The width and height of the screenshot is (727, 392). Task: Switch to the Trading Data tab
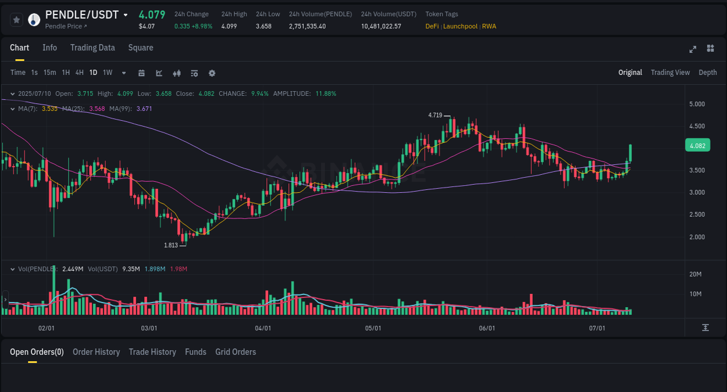(92, 48)
